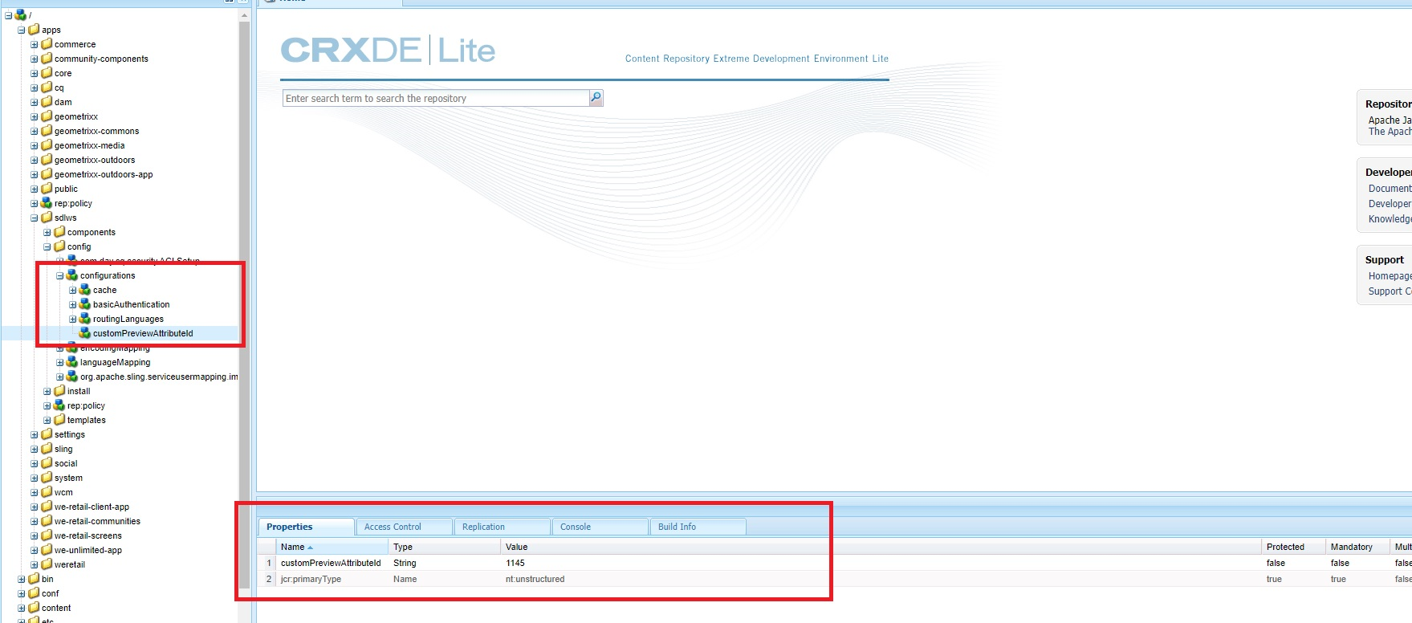This screenshot has width=1412, height=623.
Task: Expand the templates folder node
Action: coord(47,421)
